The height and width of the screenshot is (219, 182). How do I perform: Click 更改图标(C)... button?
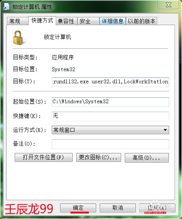click(99, 157)
